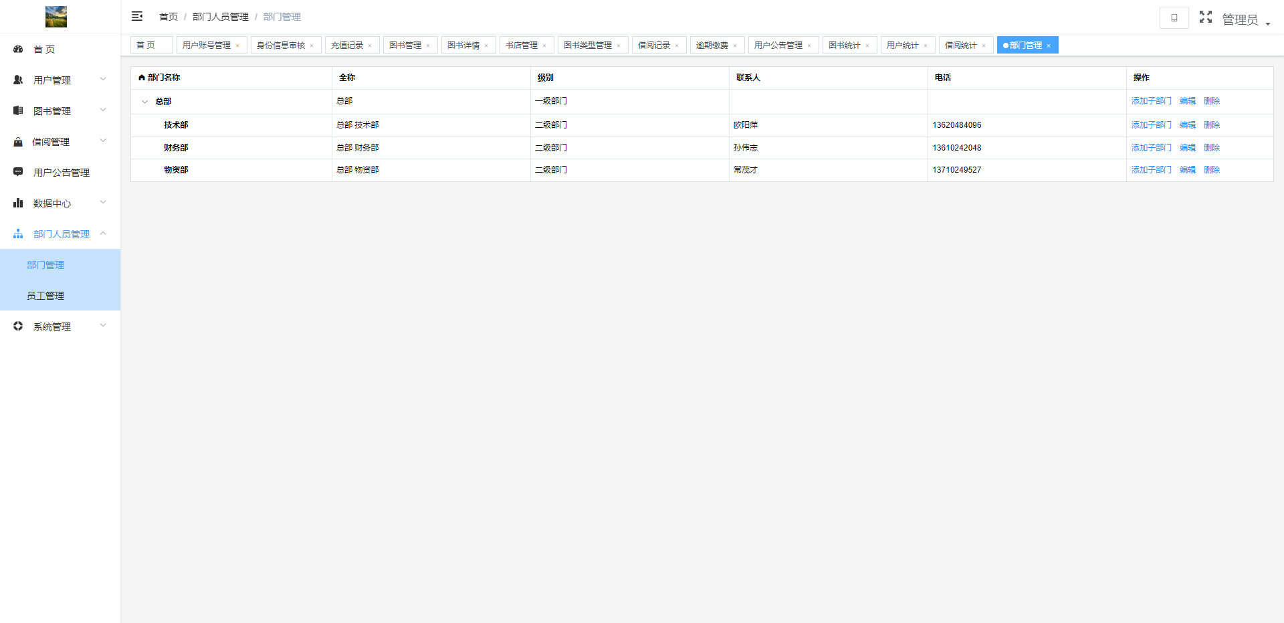Image resolution: width=1284 pixels, height=623 pixels.
Task: Open the 管理员 user dropdown
Action: coord(1245,20)
